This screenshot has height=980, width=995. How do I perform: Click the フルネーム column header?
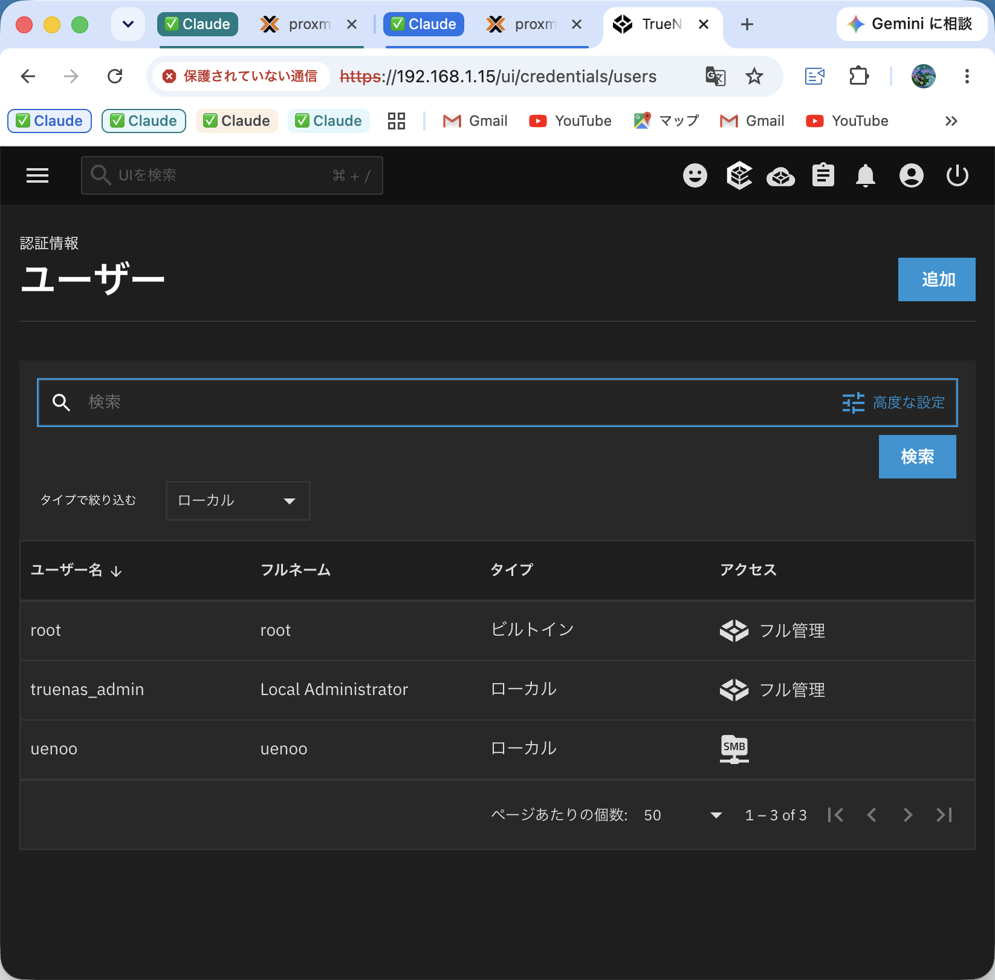[296, 570]
